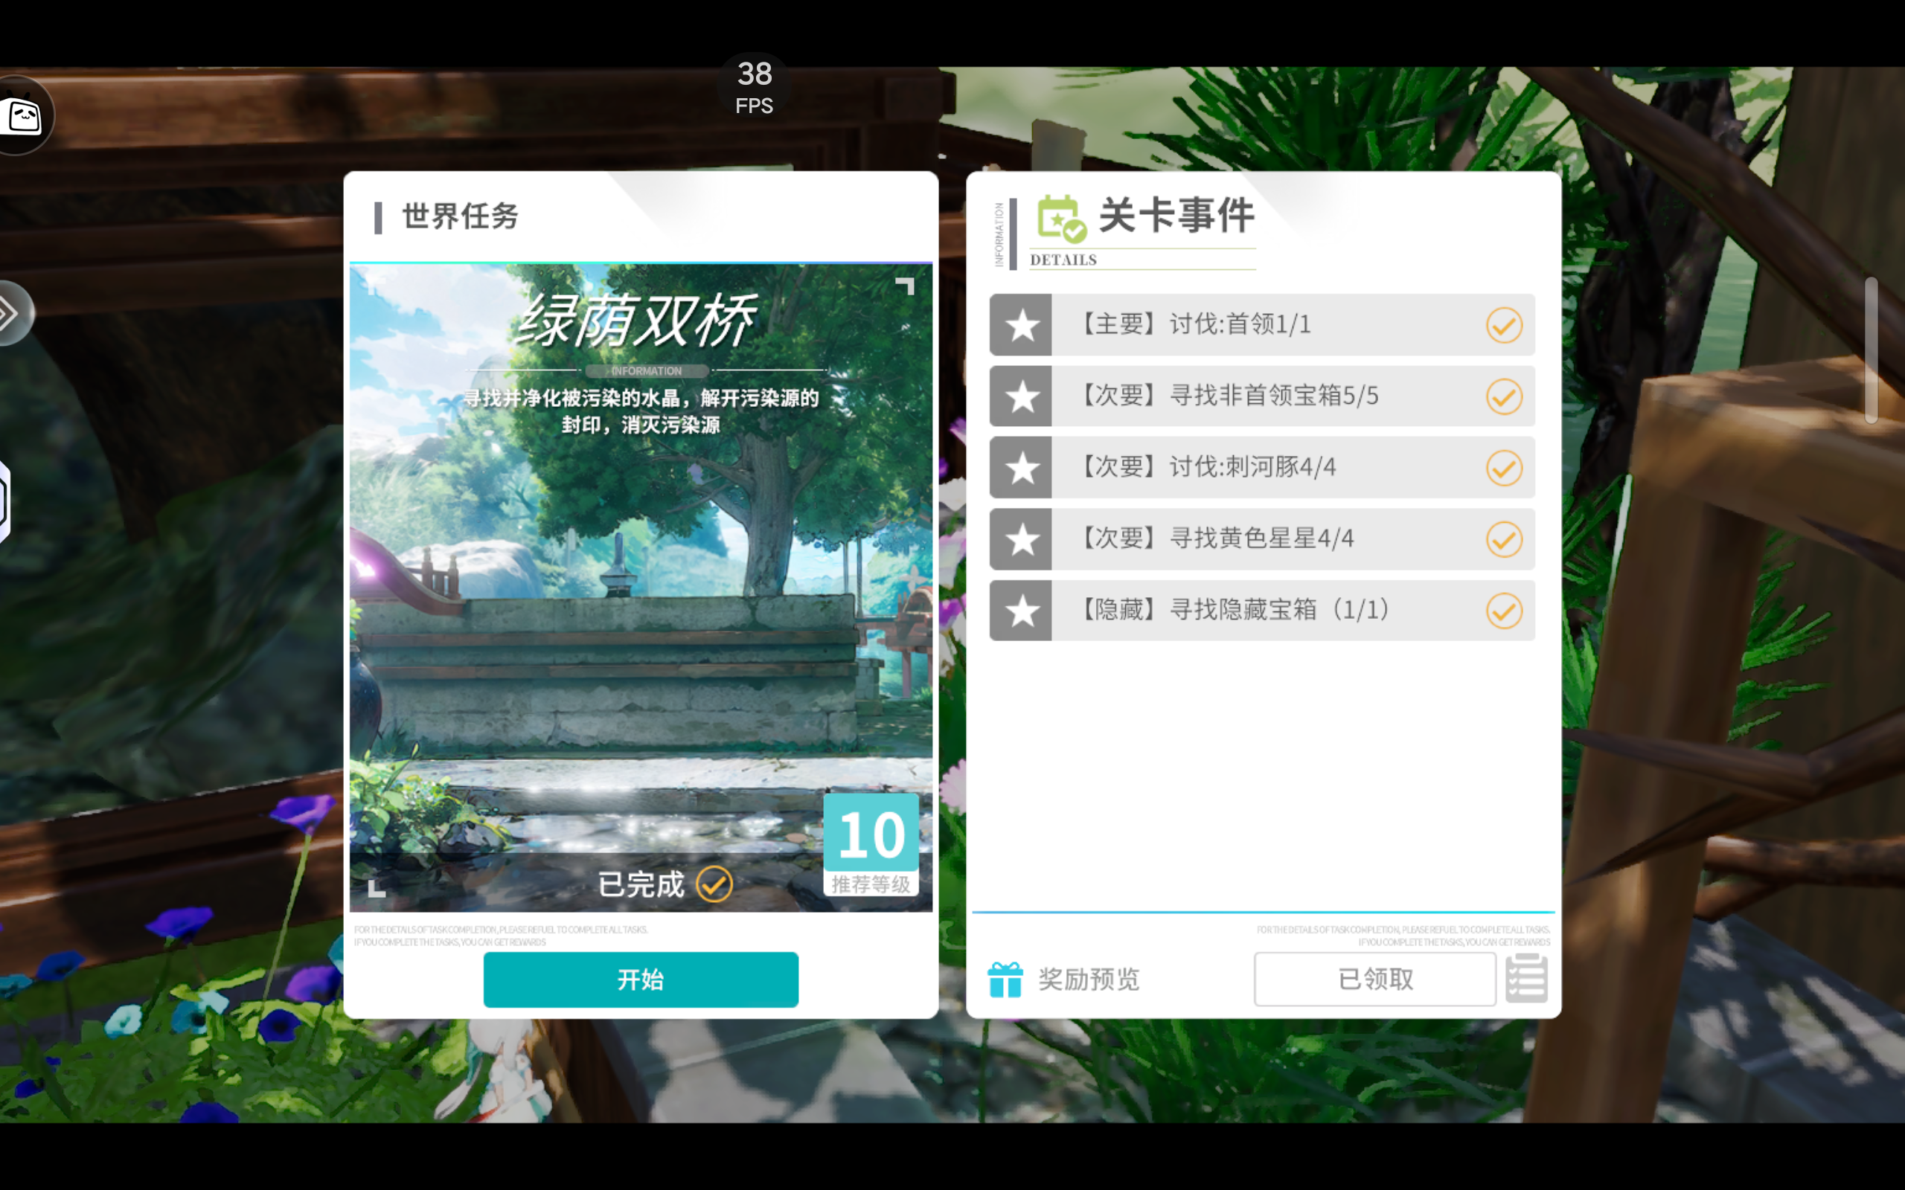Select the 世界任务 panel header
Image resolution: width=1905 pixels, height=1190 pixels.
pyautogui.click(x=461, y=216)
